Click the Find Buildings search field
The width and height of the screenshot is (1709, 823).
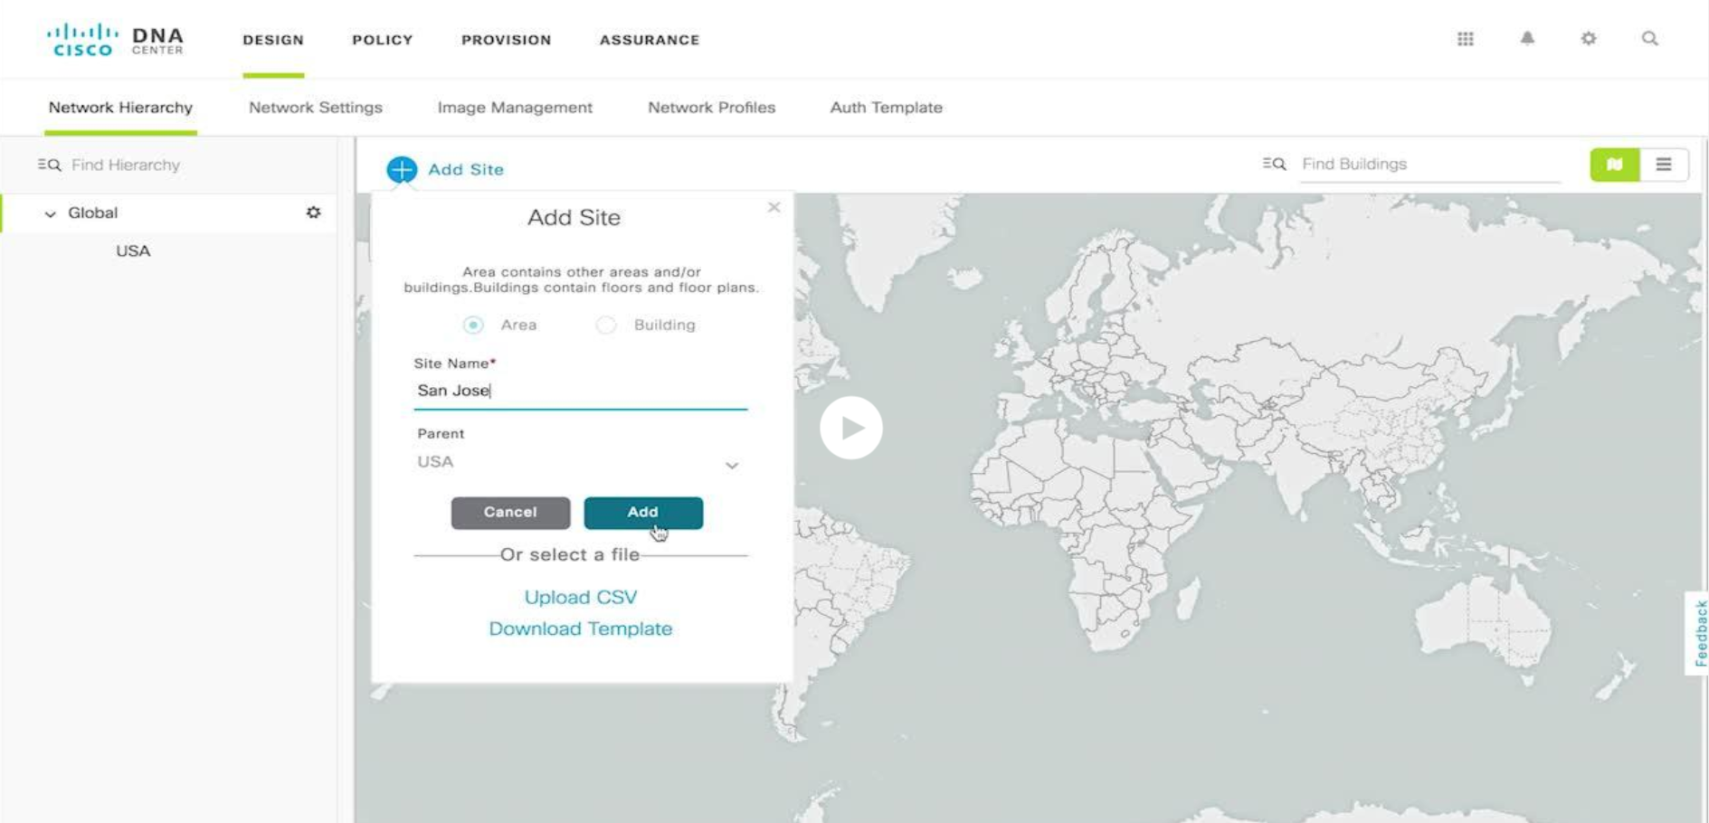pos(1428,165)
